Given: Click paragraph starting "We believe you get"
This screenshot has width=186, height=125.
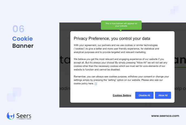Looking at the screenshot, I should [x=120, y=64].
